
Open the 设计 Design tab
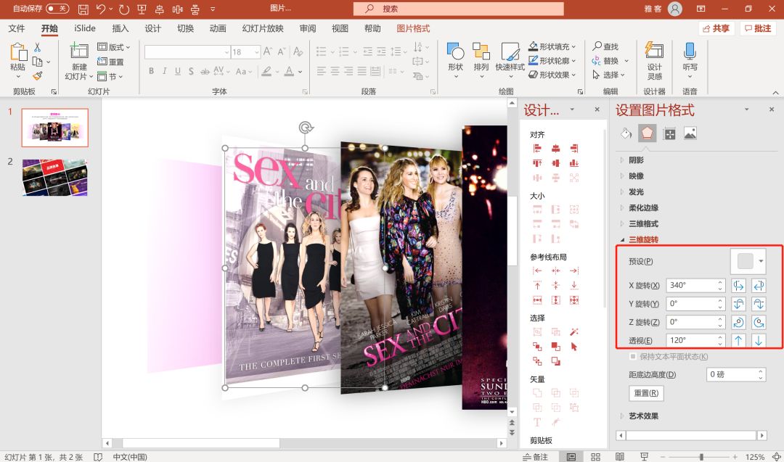click(x=153, y=28)
